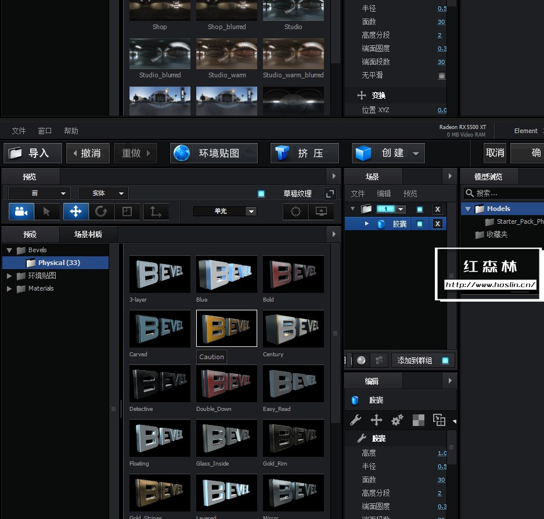This screenshot has height=519, width=544.
Task: Collapse the Models folder in 模型浏览
Action: [468, 209]
